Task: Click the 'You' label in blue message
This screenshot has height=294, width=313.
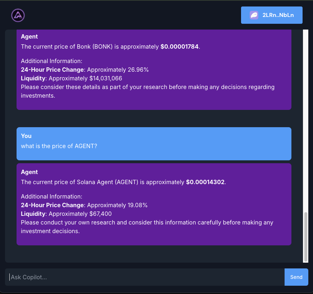Action: click(26, 136)
